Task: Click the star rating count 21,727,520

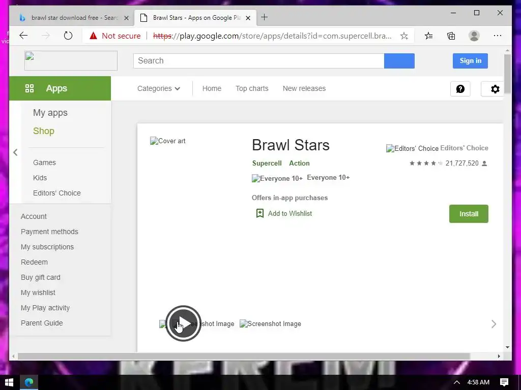Action: pos(462,163)
